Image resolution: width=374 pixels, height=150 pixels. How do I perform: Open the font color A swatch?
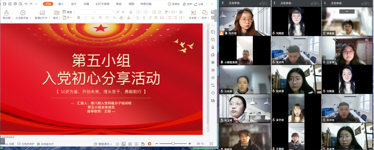(x=129, y=17)
